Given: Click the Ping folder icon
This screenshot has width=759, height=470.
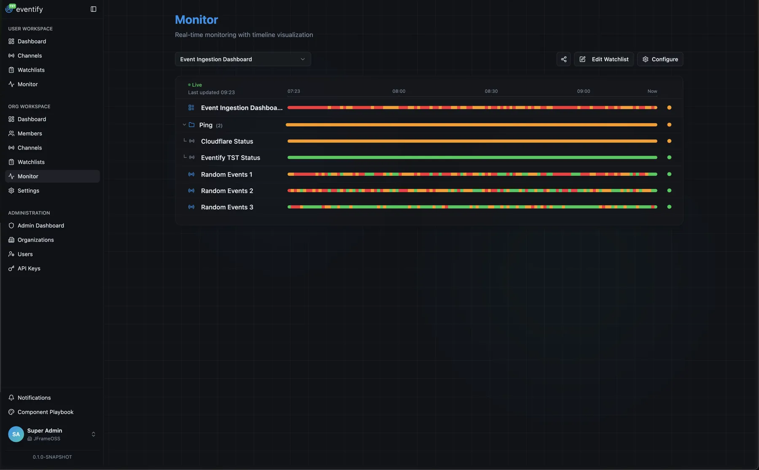Looking at the screenshot, I should point(191,125).
